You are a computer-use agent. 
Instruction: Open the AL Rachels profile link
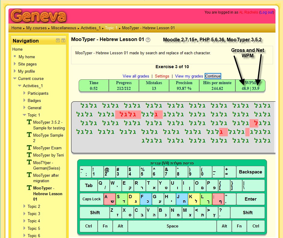(249, 12)
